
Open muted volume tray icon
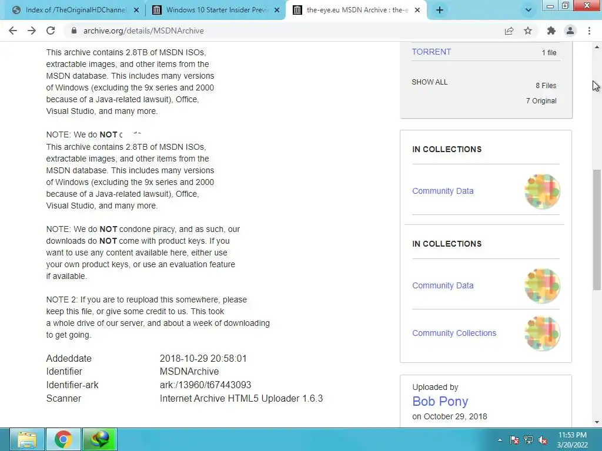(x=543, y=440)
